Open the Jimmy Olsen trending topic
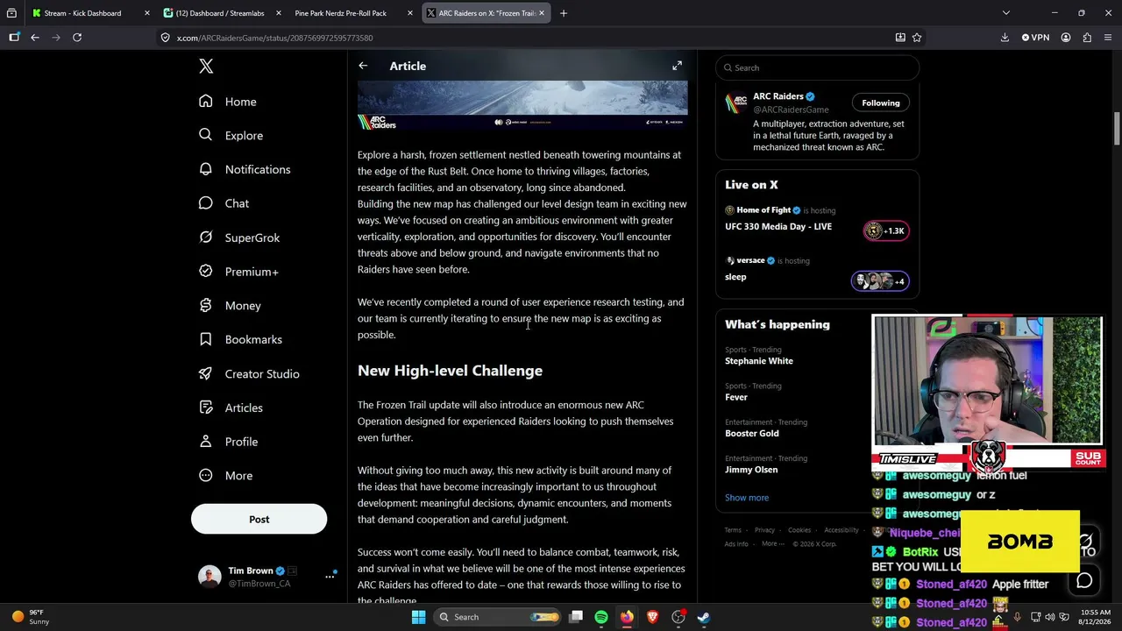Screen dimensions: 1122x631 [751, 470]
